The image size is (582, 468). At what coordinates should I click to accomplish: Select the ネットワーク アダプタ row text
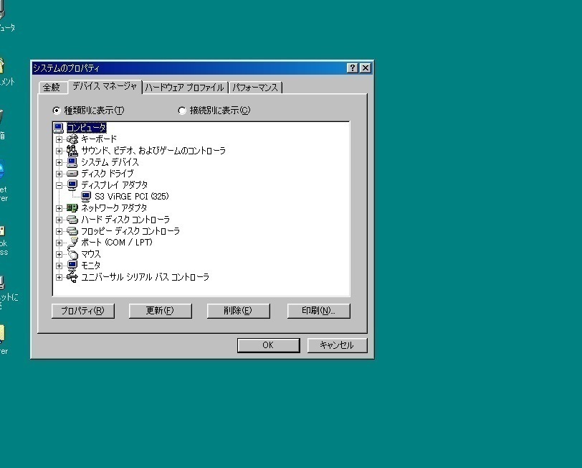[114, 207]
